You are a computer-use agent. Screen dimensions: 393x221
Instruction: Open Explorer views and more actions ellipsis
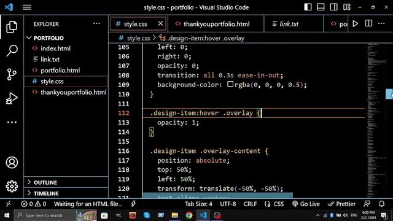pos(96,23)
